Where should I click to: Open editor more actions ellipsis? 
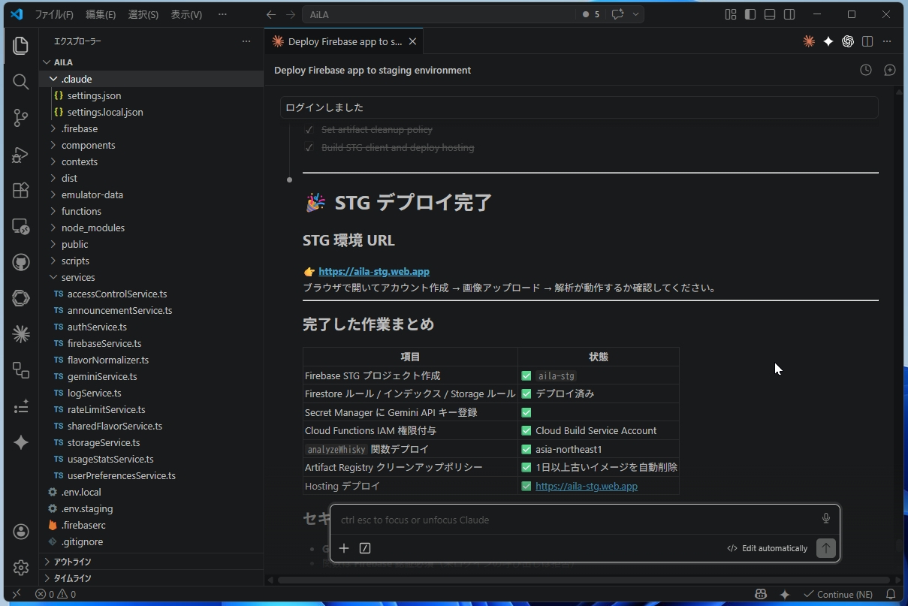click(x=887, y=42)
